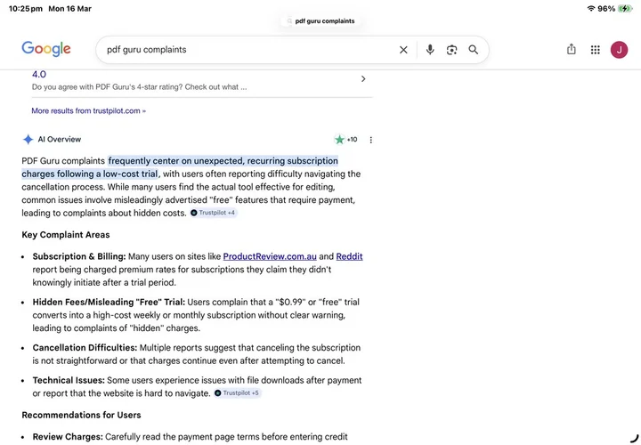Select the Subscription & Billing label
641x445 pixels.
(79, 256)
